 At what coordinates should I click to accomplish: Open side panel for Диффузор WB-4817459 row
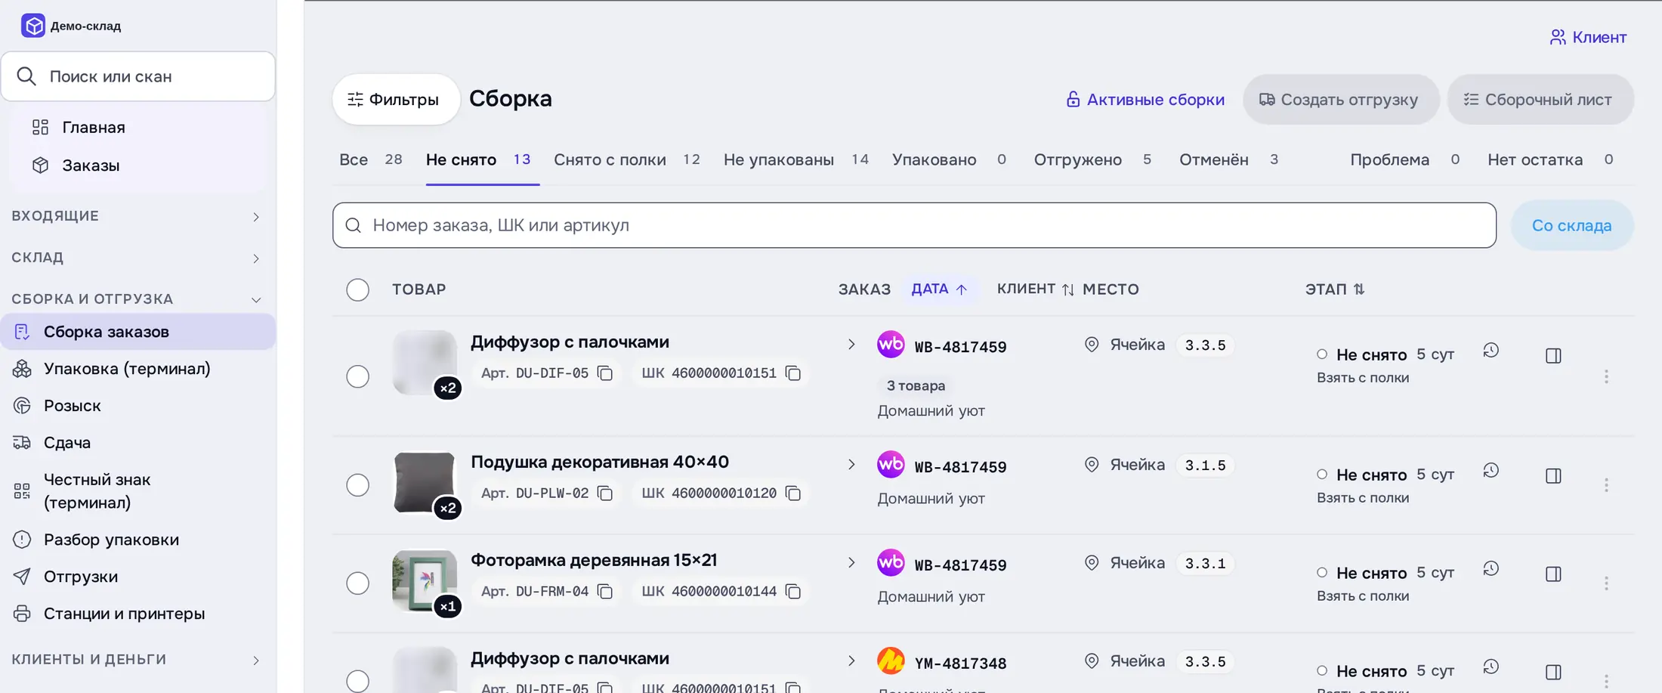click(x=1553, y=356)
